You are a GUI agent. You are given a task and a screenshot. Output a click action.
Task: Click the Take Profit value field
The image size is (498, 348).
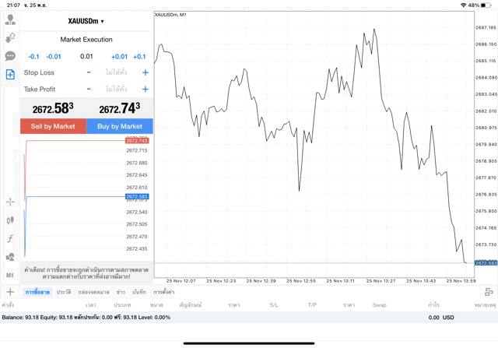[117, 89]
